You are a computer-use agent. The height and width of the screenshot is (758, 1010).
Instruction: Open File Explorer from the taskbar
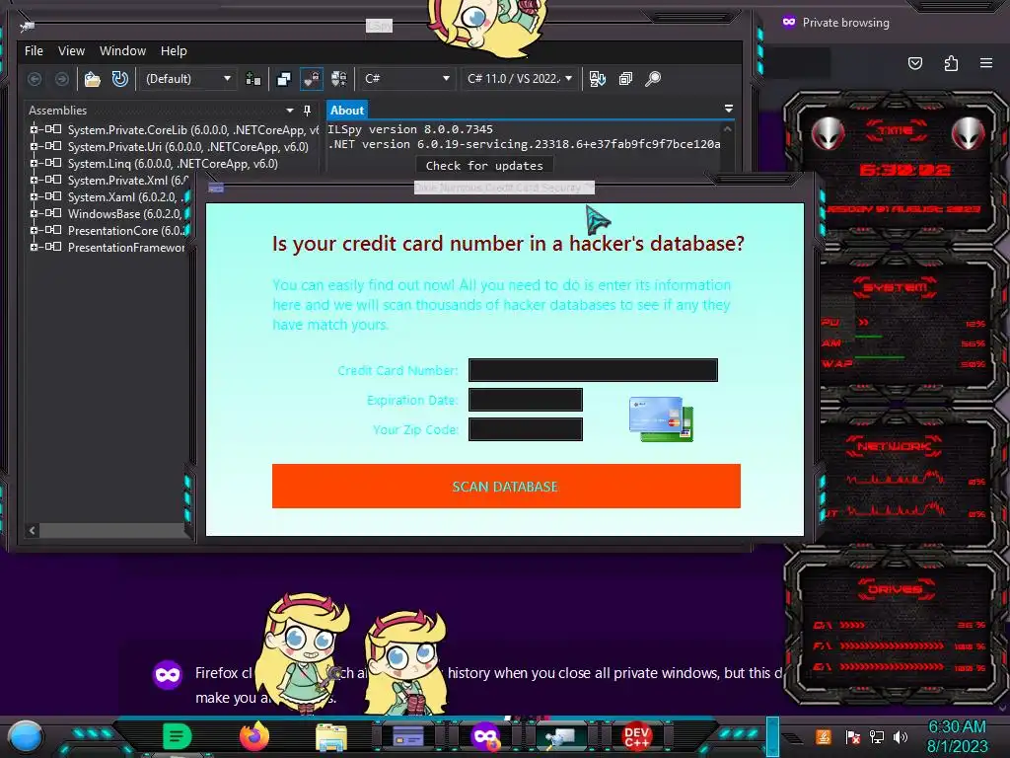click(331, 737)
